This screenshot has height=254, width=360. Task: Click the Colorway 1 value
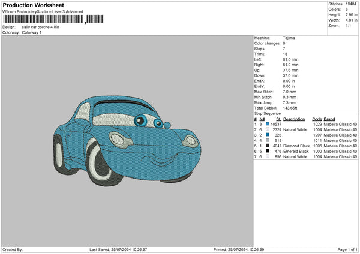32,32
